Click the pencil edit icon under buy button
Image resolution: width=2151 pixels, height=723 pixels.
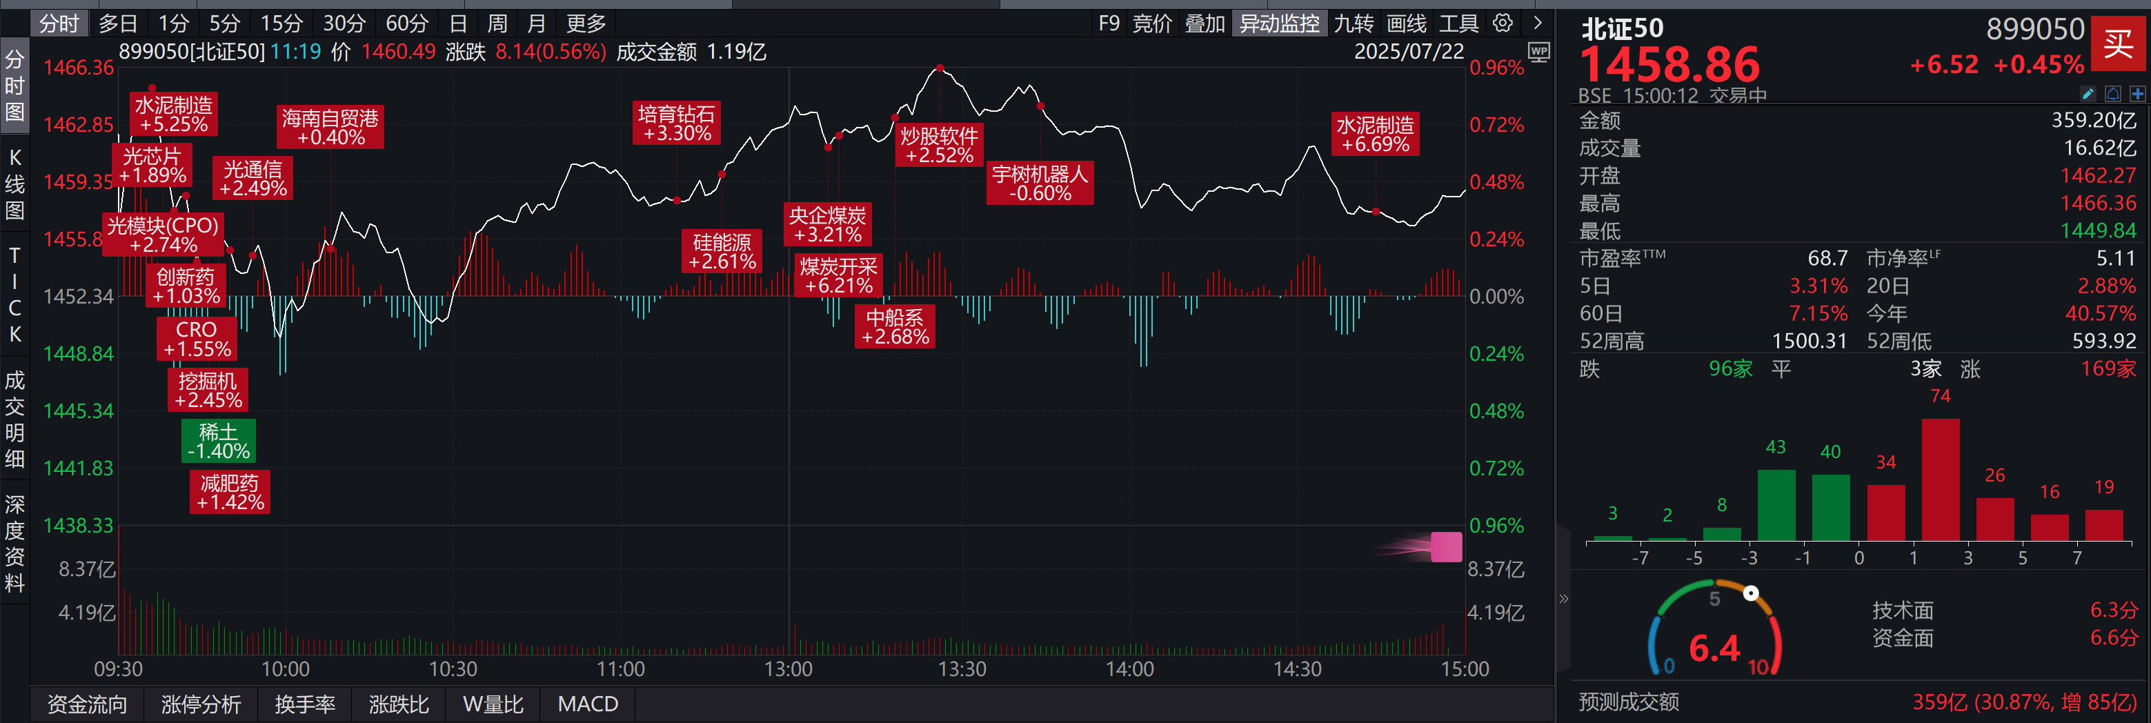pos(2088,94)
